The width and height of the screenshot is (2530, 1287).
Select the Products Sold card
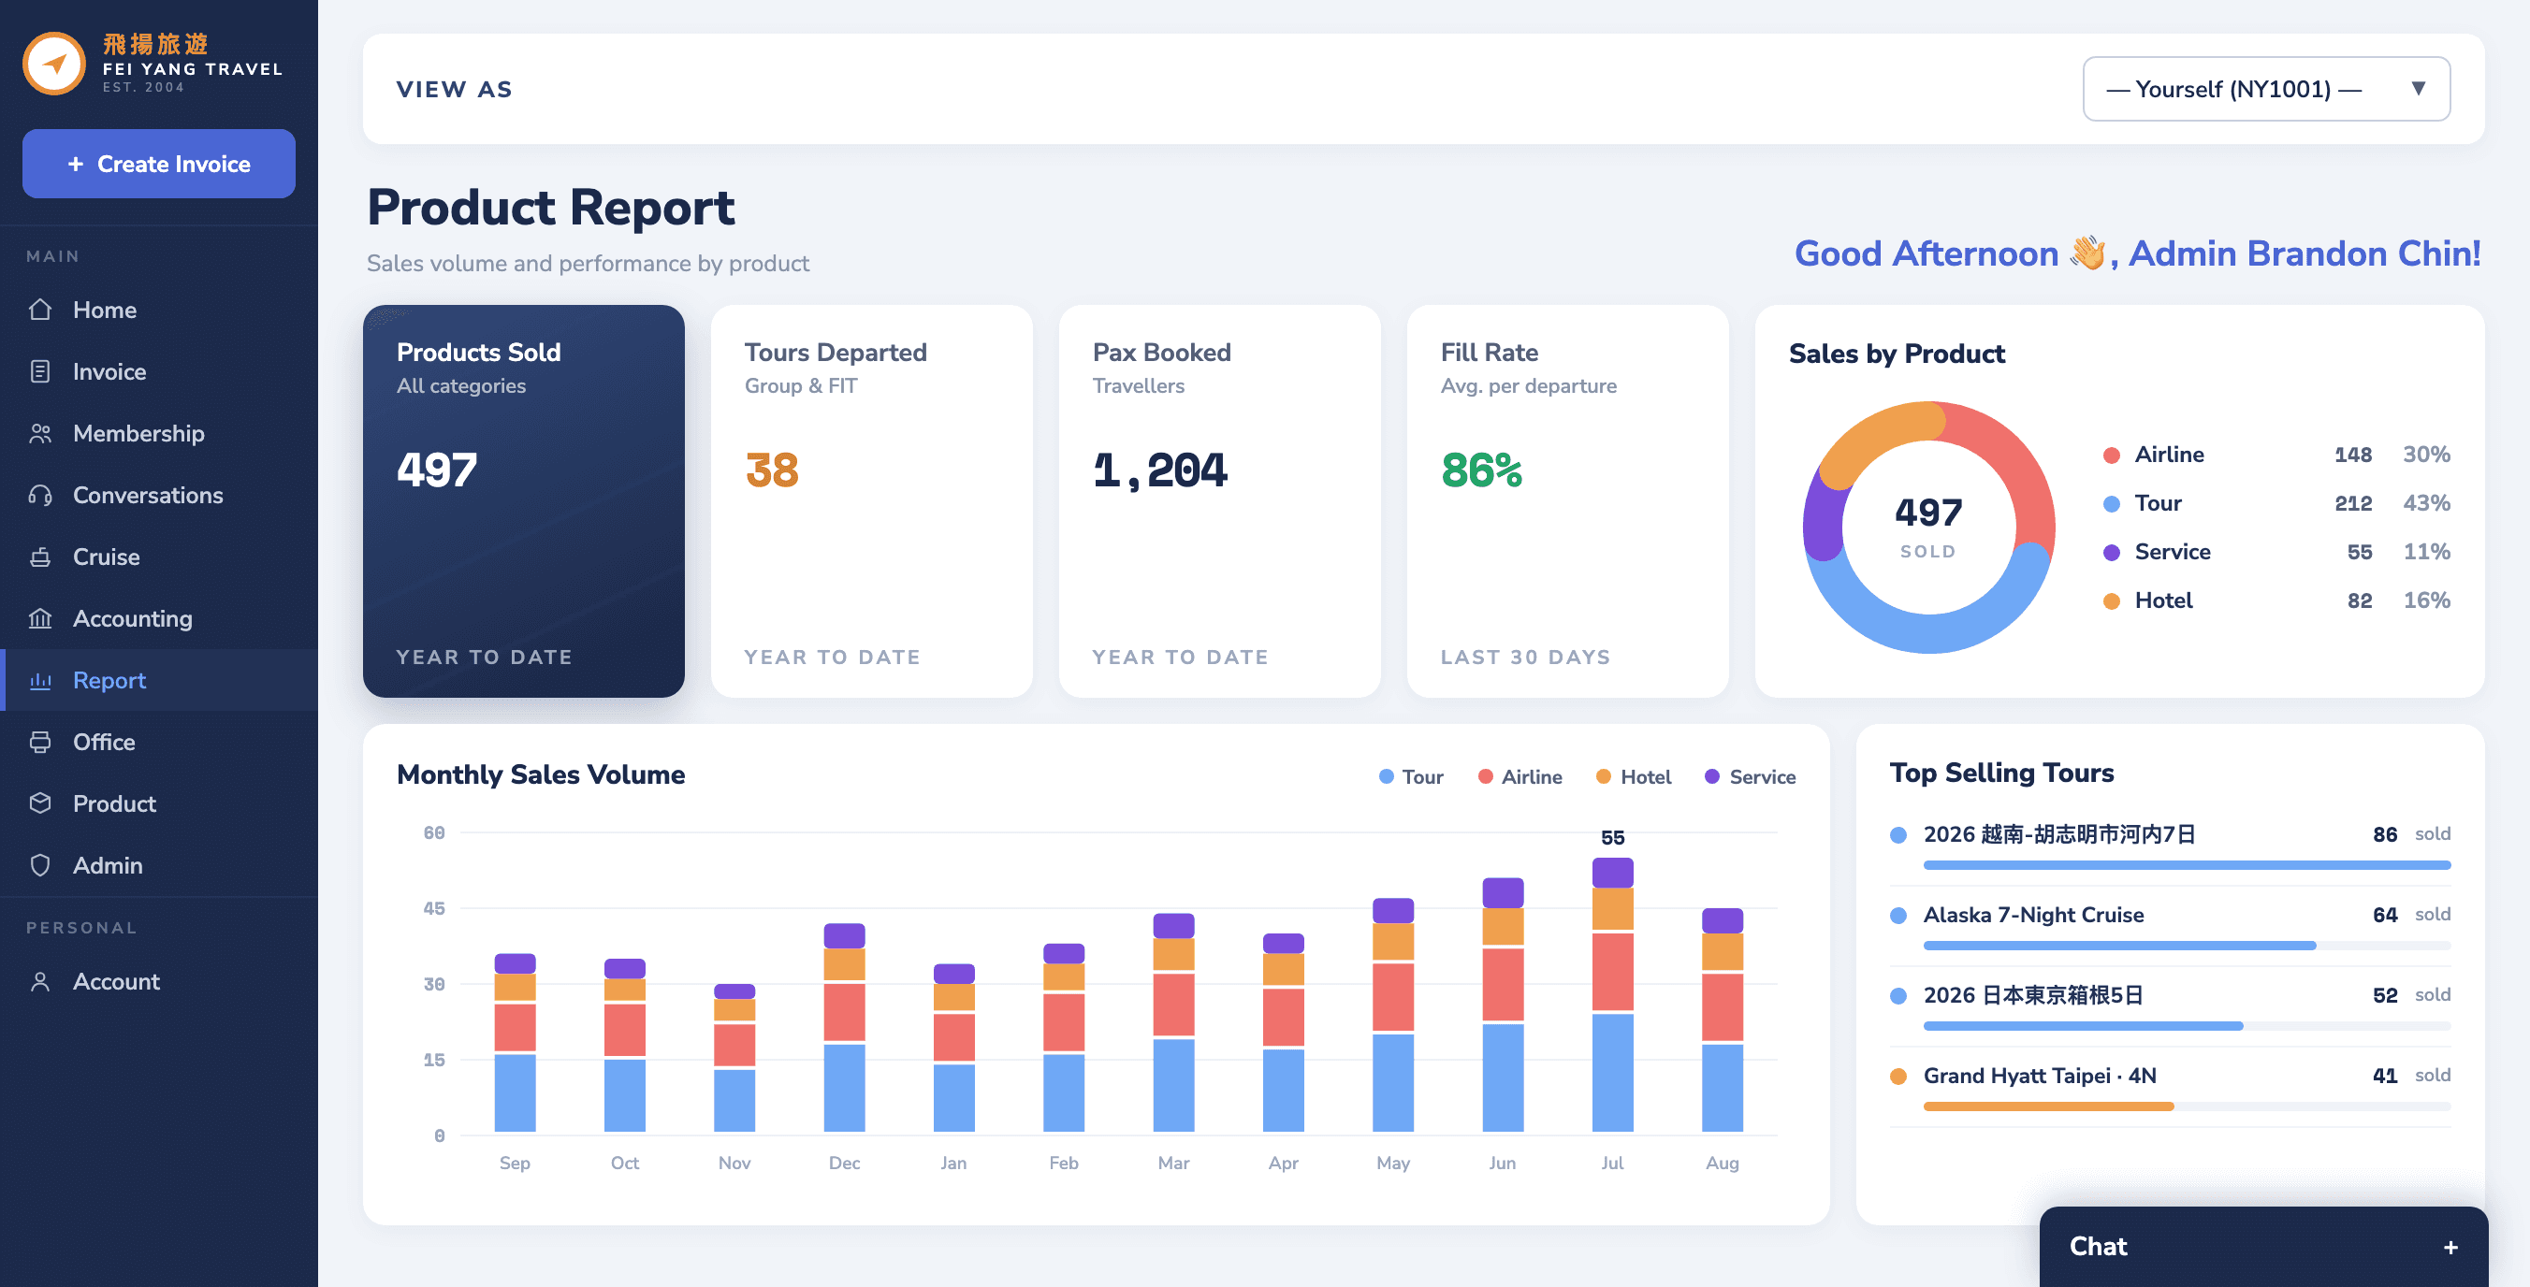523,501
